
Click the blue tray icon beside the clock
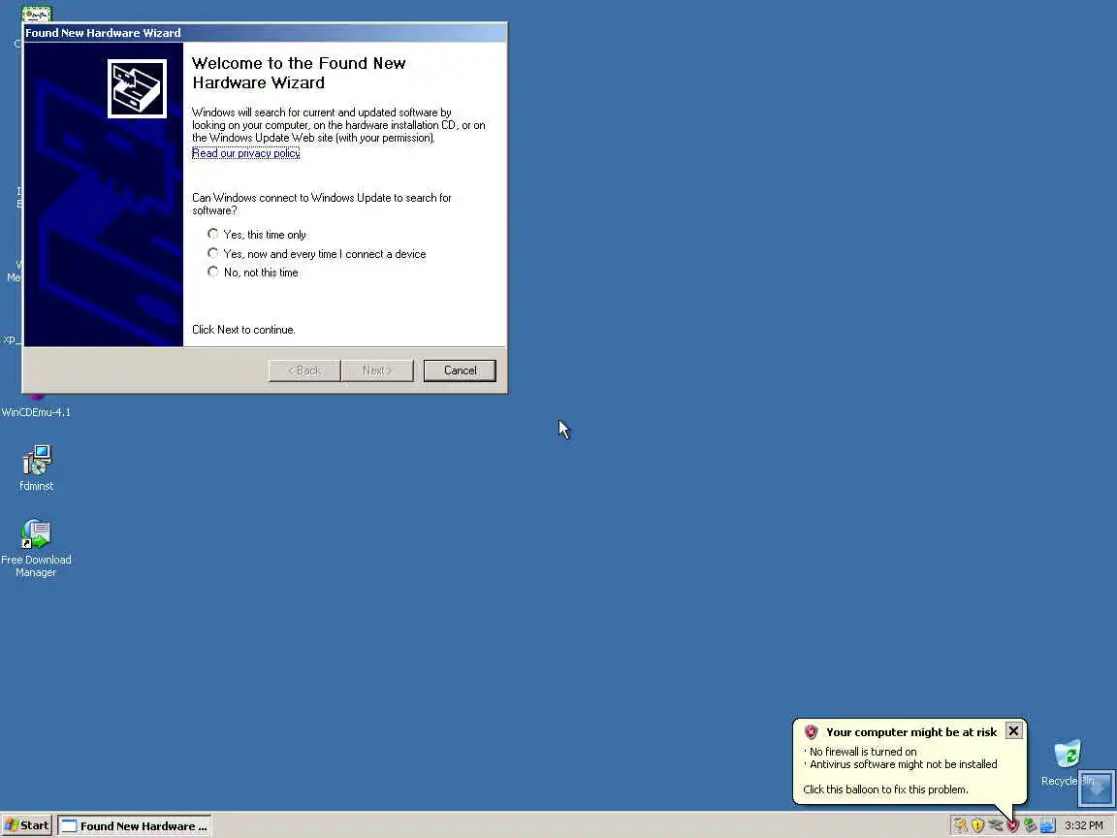click(1048, 826)
